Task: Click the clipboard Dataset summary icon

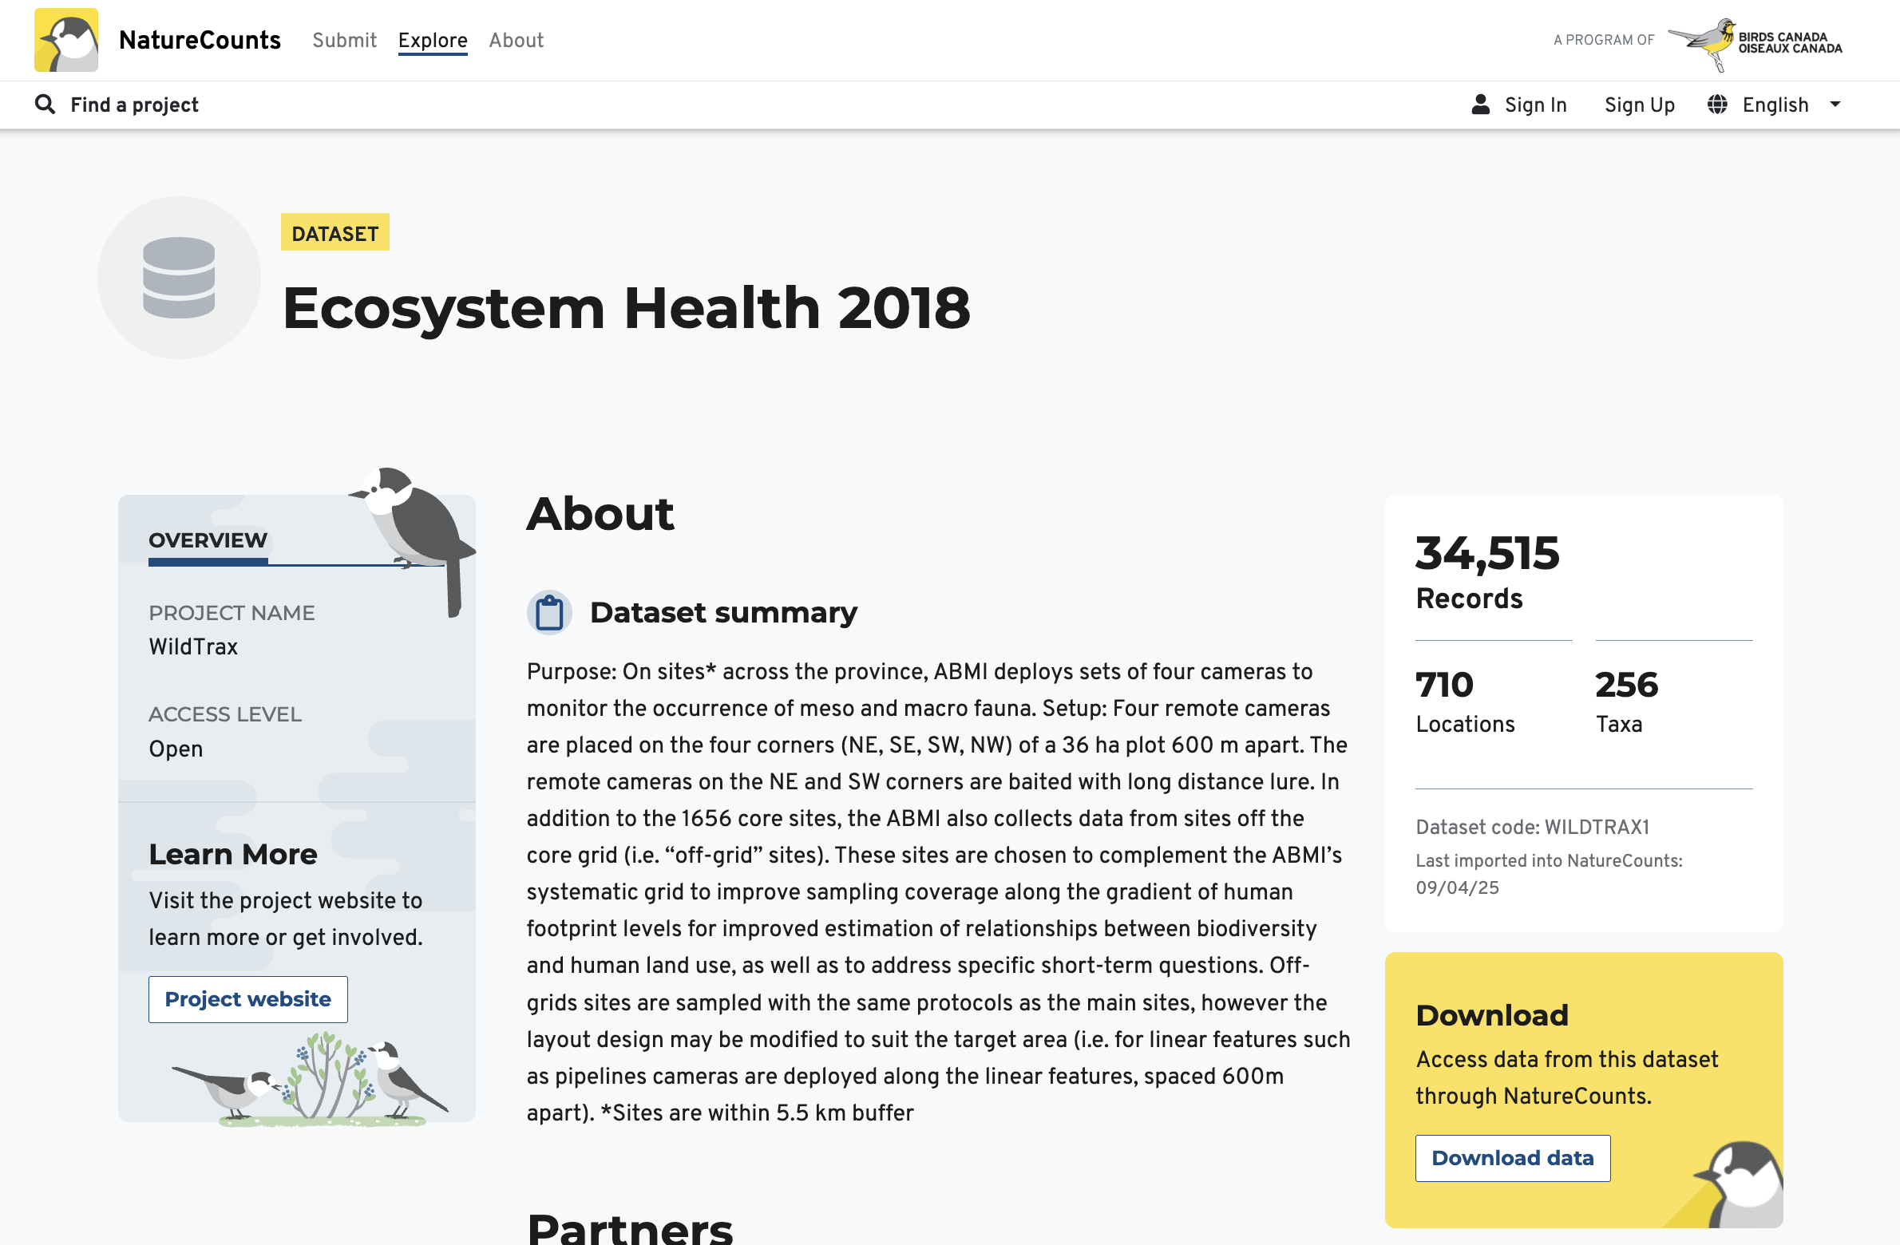Action: coord(549,613)
